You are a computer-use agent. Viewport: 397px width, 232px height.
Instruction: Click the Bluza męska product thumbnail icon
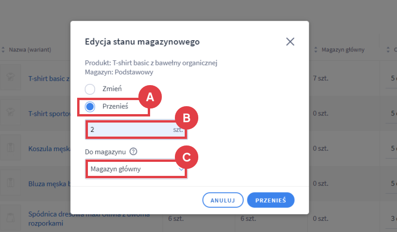[10, 183]
